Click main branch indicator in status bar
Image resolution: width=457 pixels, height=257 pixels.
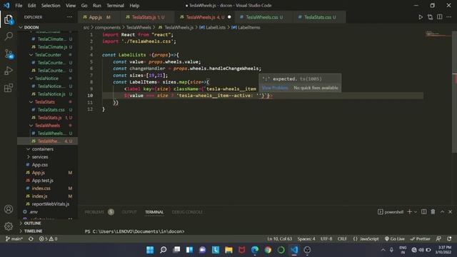14,238
